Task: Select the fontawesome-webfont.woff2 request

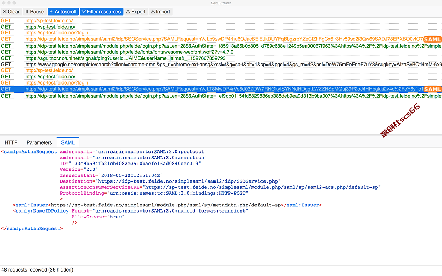Action: [221, 52]
